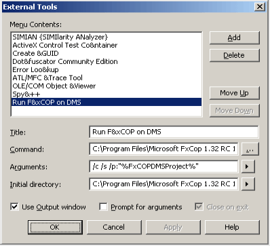Confirm with the OK button
270x246 pixels.
[55, 227]
